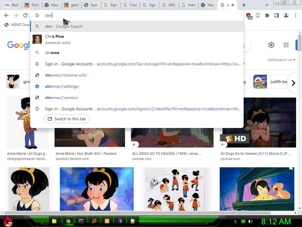Image resolution: width=302 pixels, height=227 pixels.
Task: Click the forward navigation arrow
Action: tap(16, 15)
